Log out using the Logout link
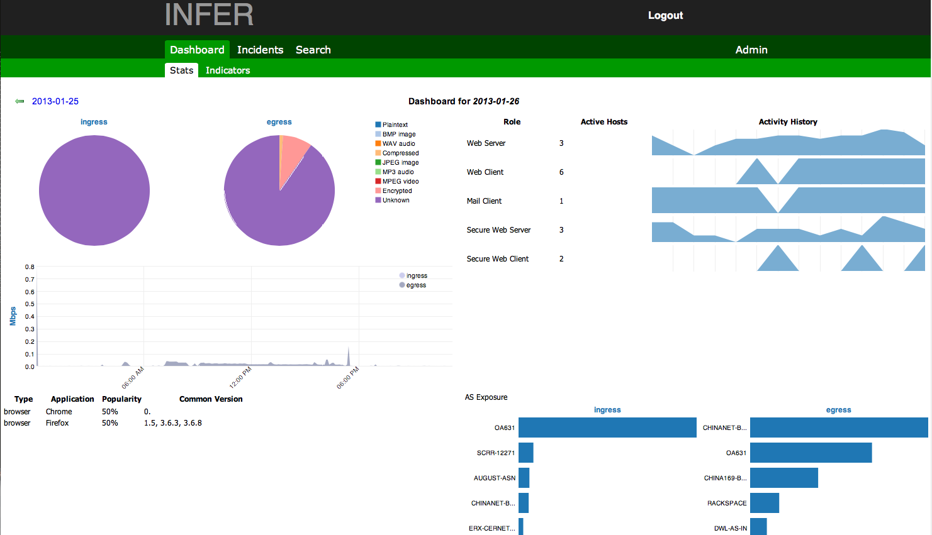Image resolution: width=932 pixels, height=535 pixels. (x=665, y=16)
